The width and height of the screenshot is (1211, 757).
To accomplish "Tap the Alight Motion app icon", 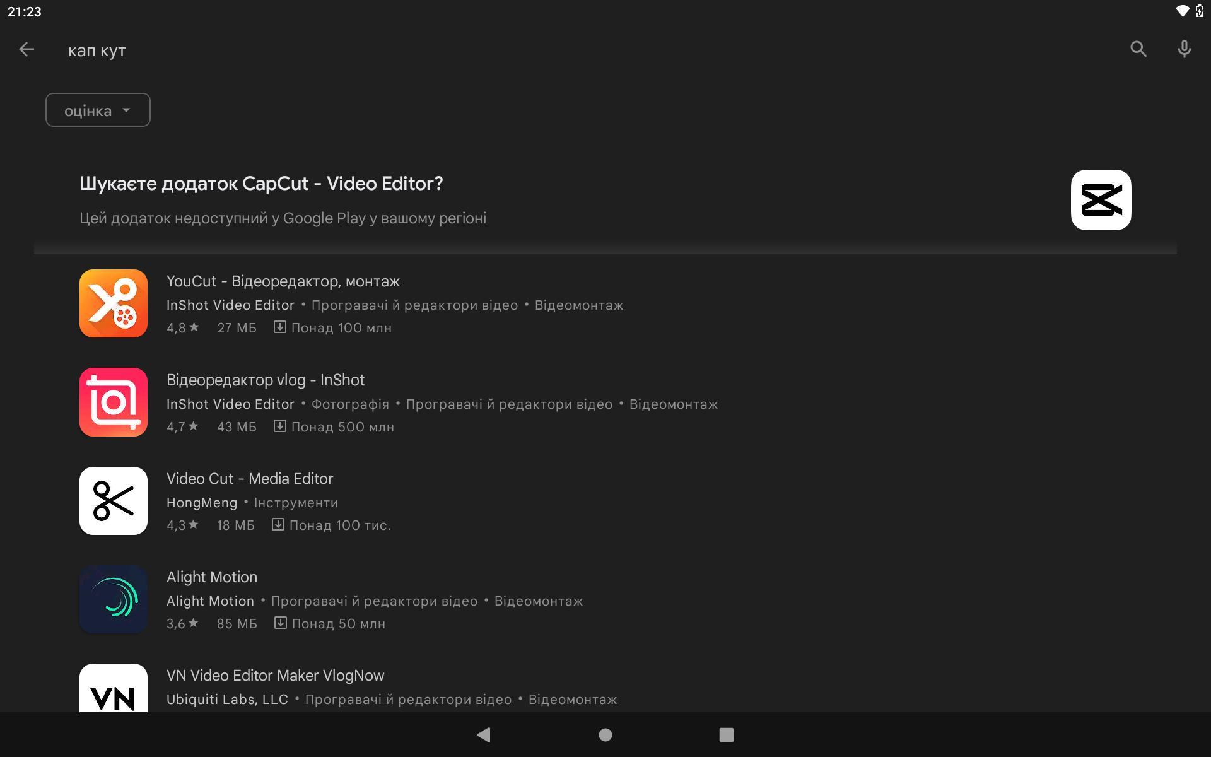I will (114, 599).
